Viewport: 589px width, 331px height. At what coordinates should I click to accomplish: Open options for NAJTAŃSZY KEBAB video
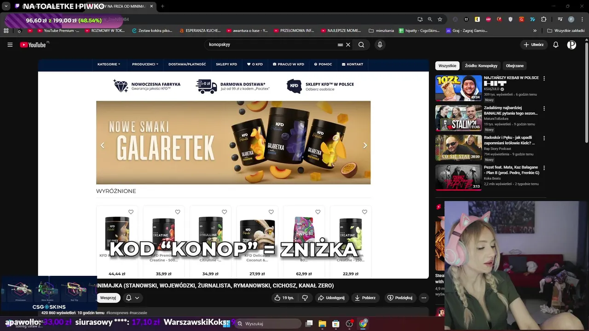coord(544,79)
